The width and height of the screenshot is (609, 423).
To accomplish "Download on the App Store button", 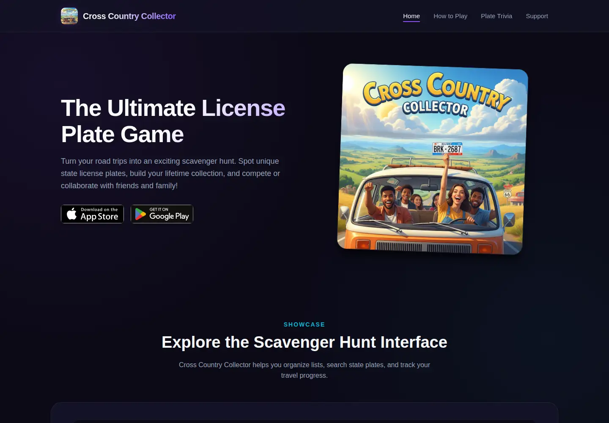I will click(x=92, y=214).
